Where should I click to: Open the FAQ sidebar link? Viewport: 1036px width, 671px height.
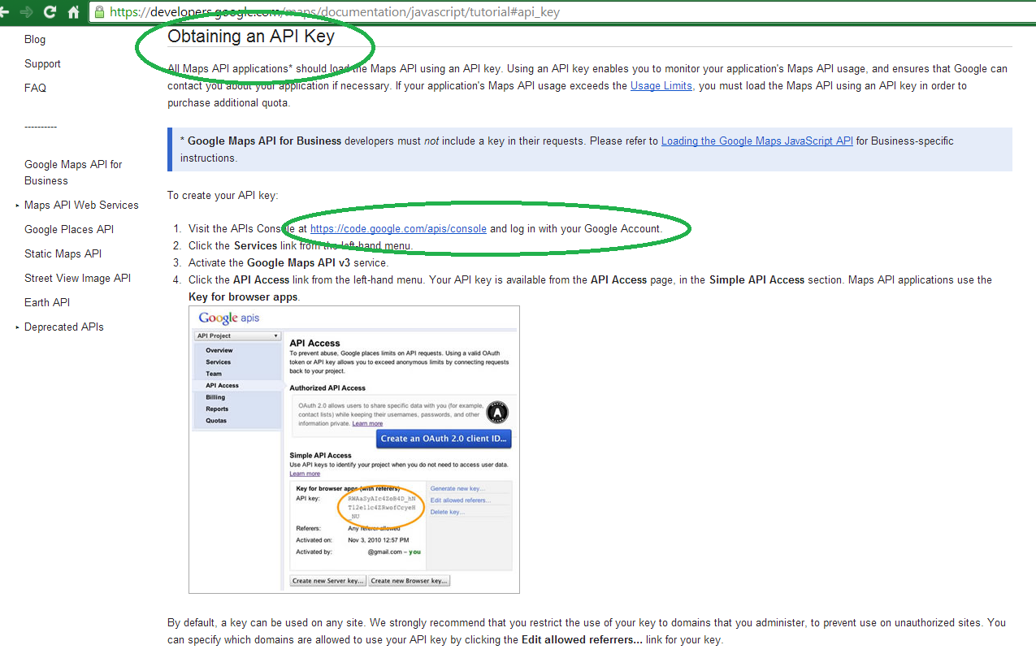(x=35, y=88)
